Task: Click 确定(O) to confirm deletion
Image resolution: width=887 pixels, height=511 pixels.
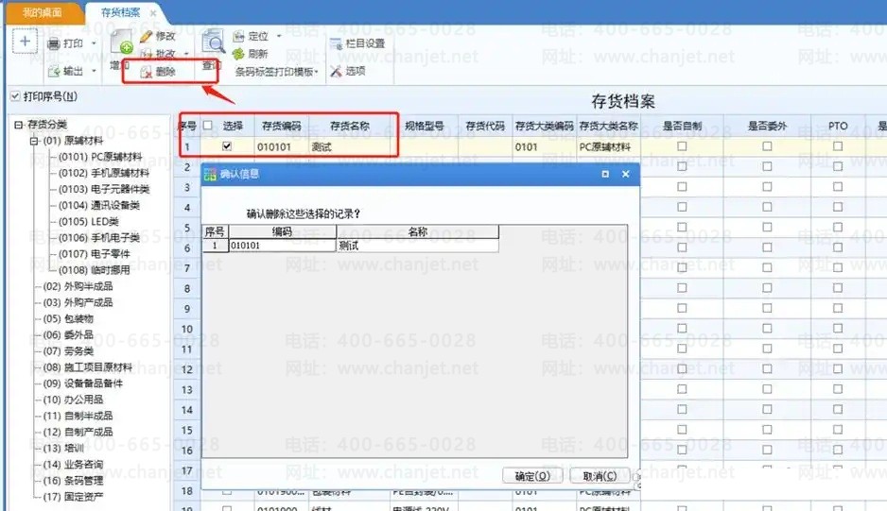Action: coord(532,476)
